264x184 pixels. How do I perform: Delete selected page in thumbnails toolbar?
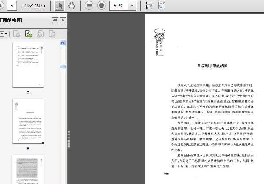[17, 34]
